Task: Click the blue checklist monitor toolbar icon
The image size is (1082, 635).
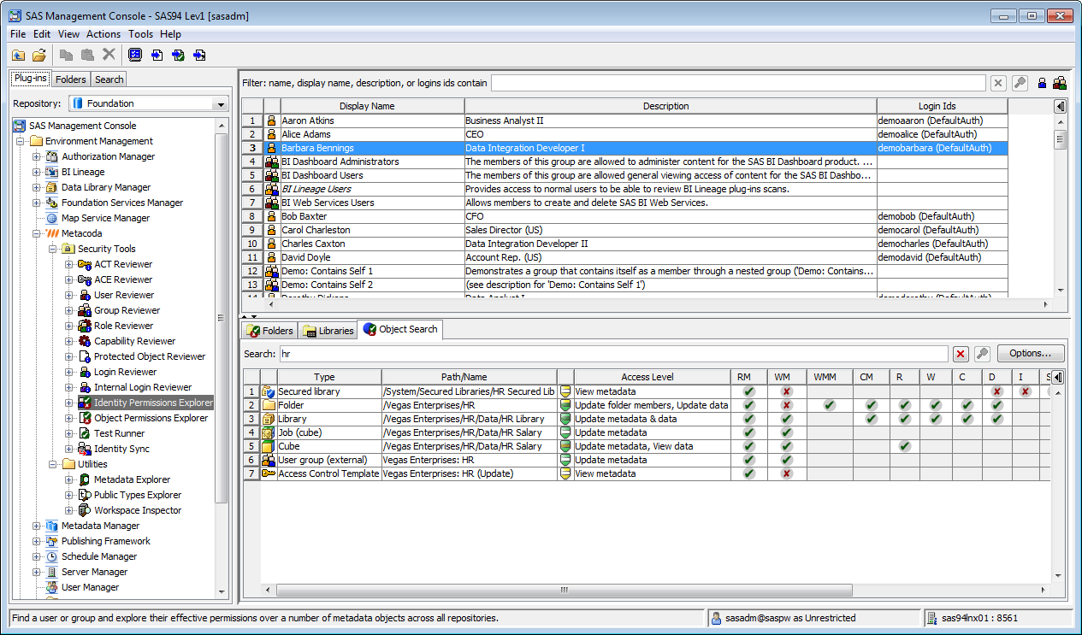Action: pos(135,55)
